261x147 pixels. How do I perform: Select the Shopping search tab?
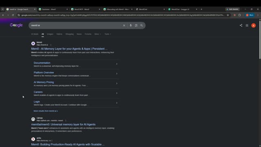(69, 34)
